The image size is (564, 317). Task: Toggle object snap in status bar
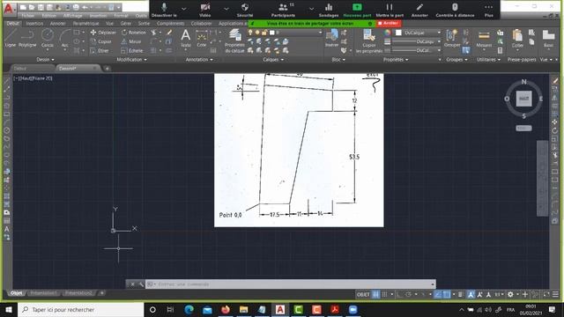click(x=447, y=294)
